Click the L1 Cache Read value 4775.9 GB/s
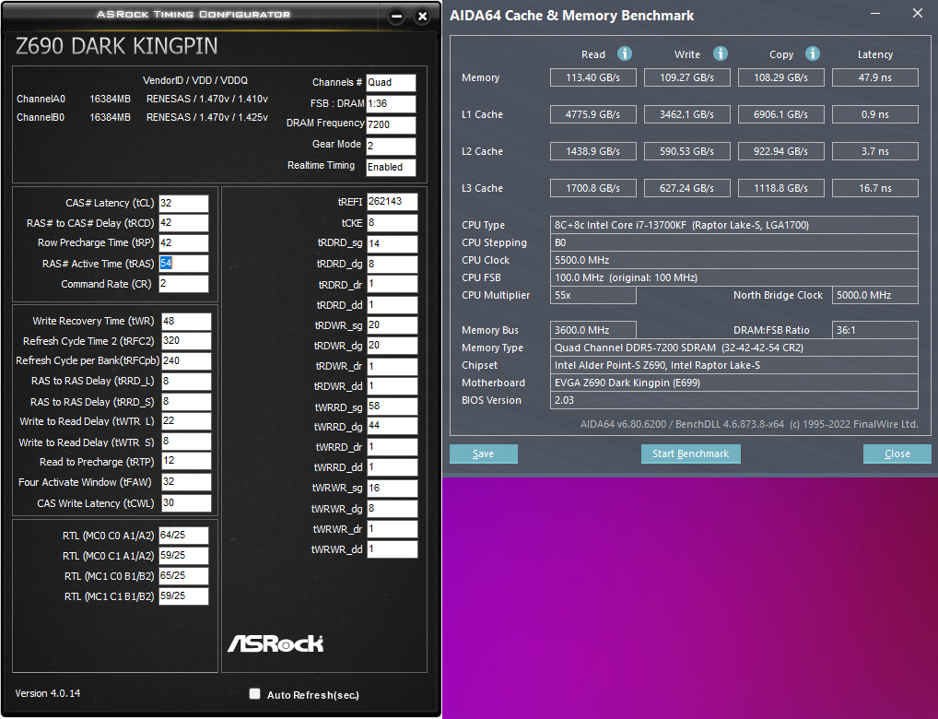The width and height of the screenshot is (938, 719). pos(592,114)
